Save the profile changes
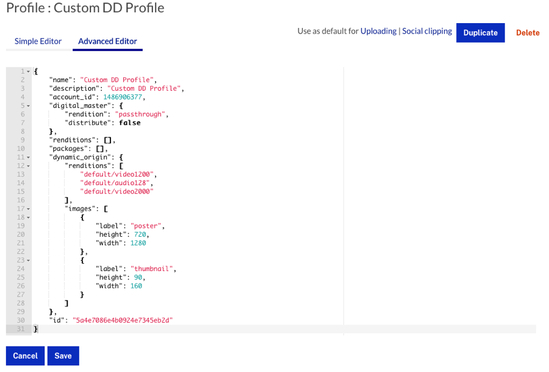The image size is (549, 372). click(x=63, y=356)
